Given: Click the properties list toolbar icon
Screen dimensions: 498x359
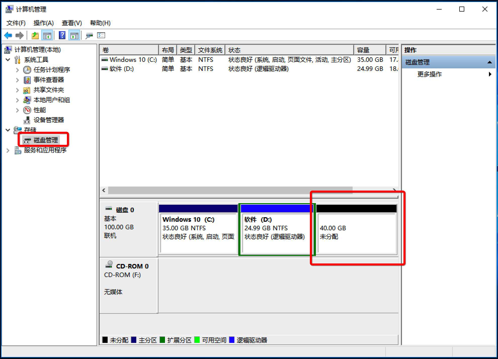Looking at the screenshot, I should tap(101, 35).
